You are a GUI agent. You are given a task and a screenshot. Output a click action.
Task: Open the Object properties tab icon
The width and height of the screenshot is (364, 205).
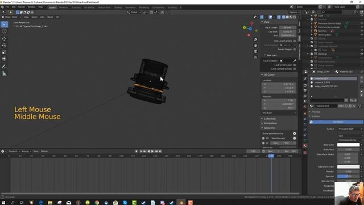coord(305,114)
